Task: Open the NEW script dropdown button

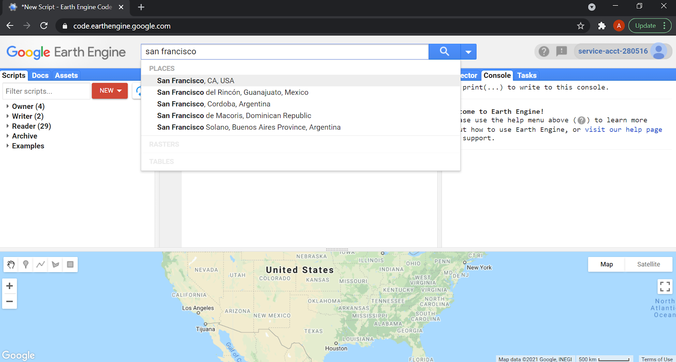Action: [110, 91]
